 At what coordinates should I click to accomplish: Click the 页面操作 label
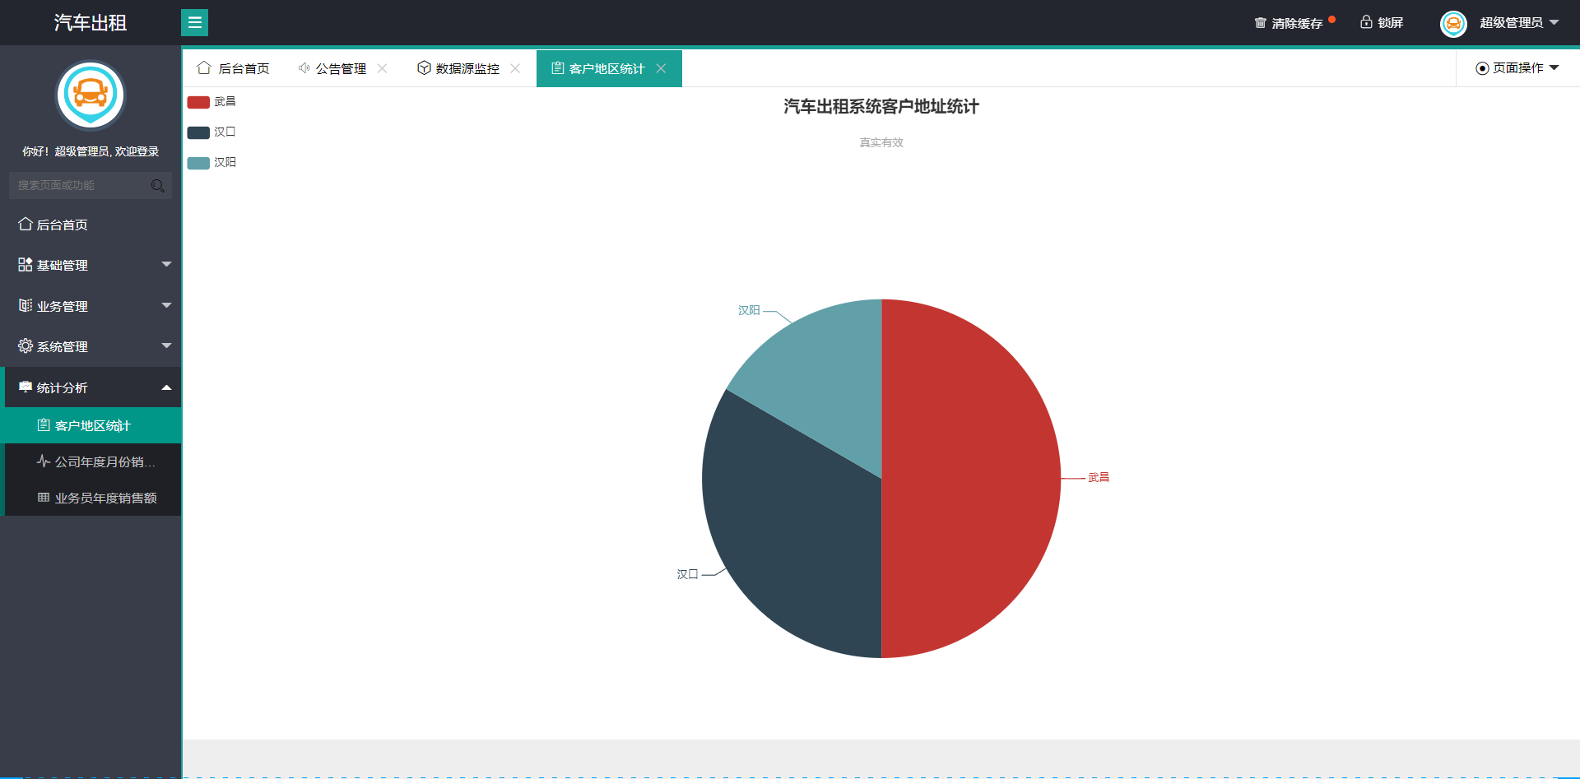pyautogui.click(x=1518, y=68)
